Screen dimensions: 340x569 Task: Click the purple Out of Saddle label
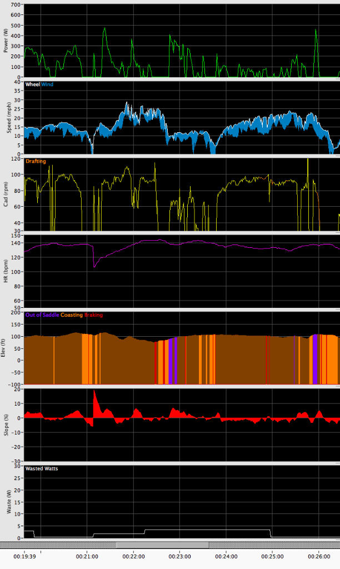42,315
